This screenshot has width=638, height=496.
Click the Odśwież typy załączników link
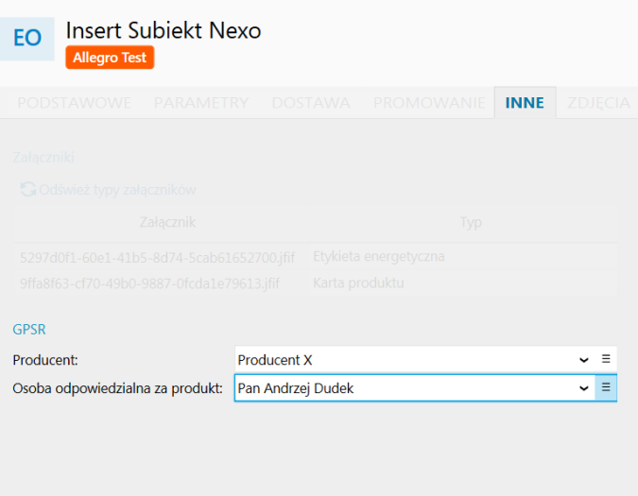coord(117,190)
